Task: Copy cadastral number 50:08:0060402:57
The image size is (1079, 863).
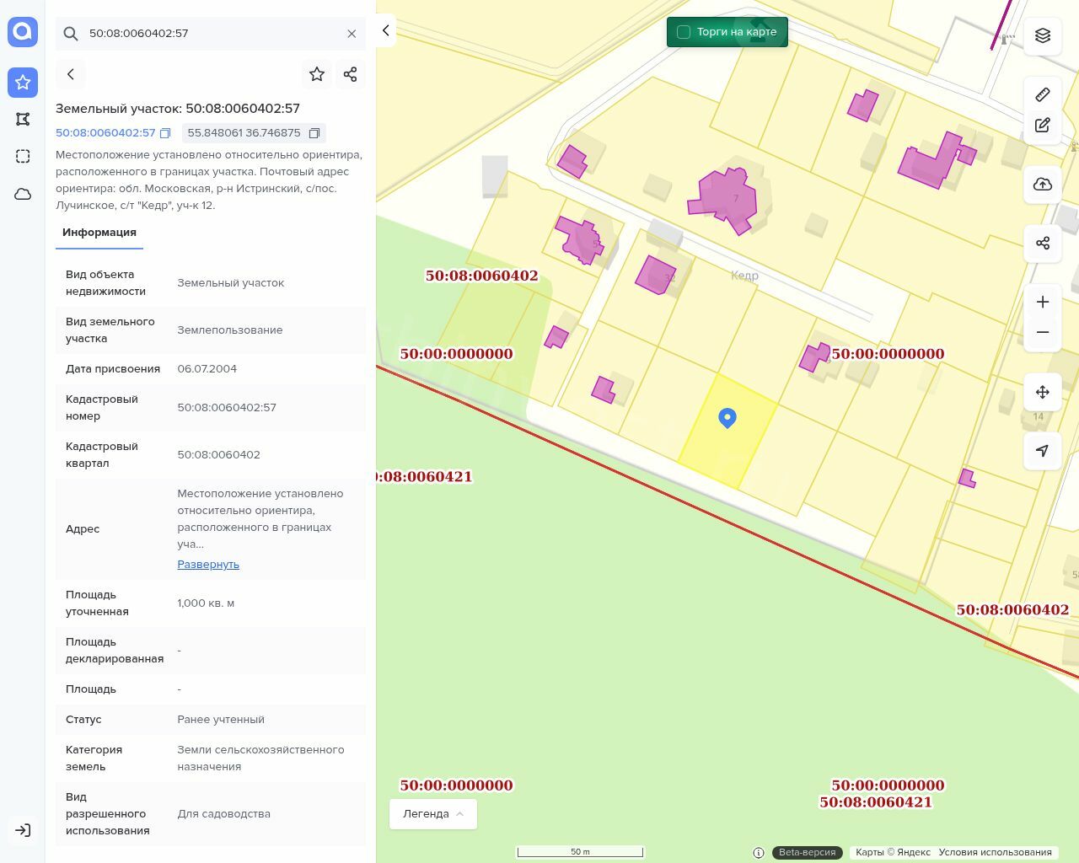Action: pyautogui.click(x=165, y=133)
